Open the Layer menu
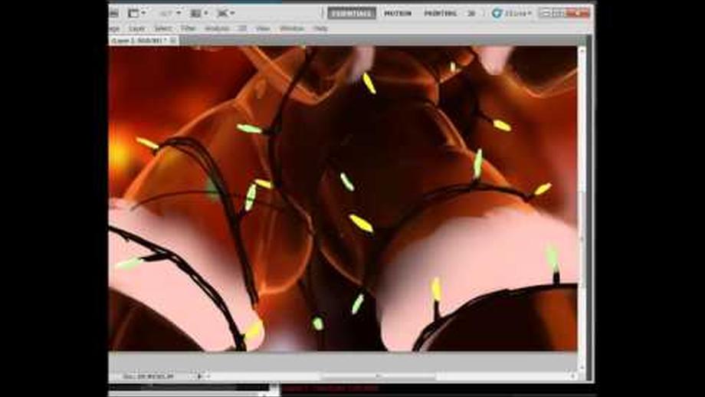The height and width of the screenshot is (397, 705). [x=136, y=28]
